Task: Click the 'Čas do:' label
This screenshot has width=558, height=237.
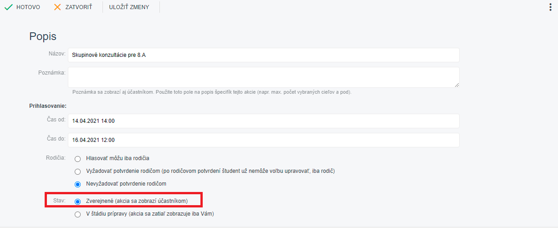Action: (55, 139)
